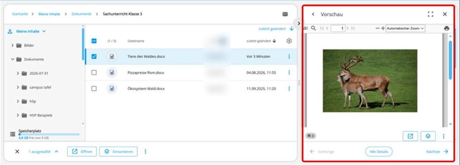Click Word file icon of Tiere des Waldes.docx

tap(112, 56)
